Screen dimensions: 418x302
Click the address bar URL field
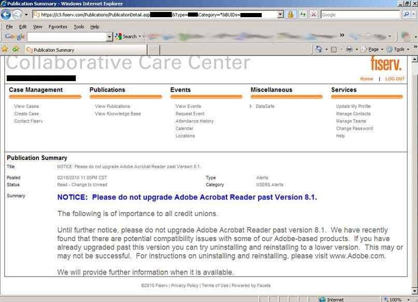click(x=155, y=15)
